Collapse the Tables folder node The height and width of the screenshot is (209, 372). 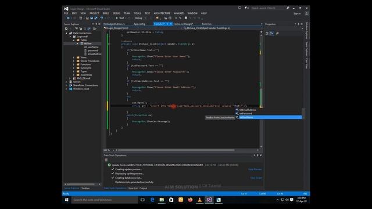click(74, 40)
